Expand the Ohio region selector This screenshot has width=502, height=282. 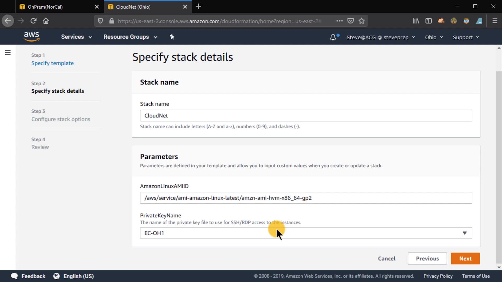click(x=434, y=37)
